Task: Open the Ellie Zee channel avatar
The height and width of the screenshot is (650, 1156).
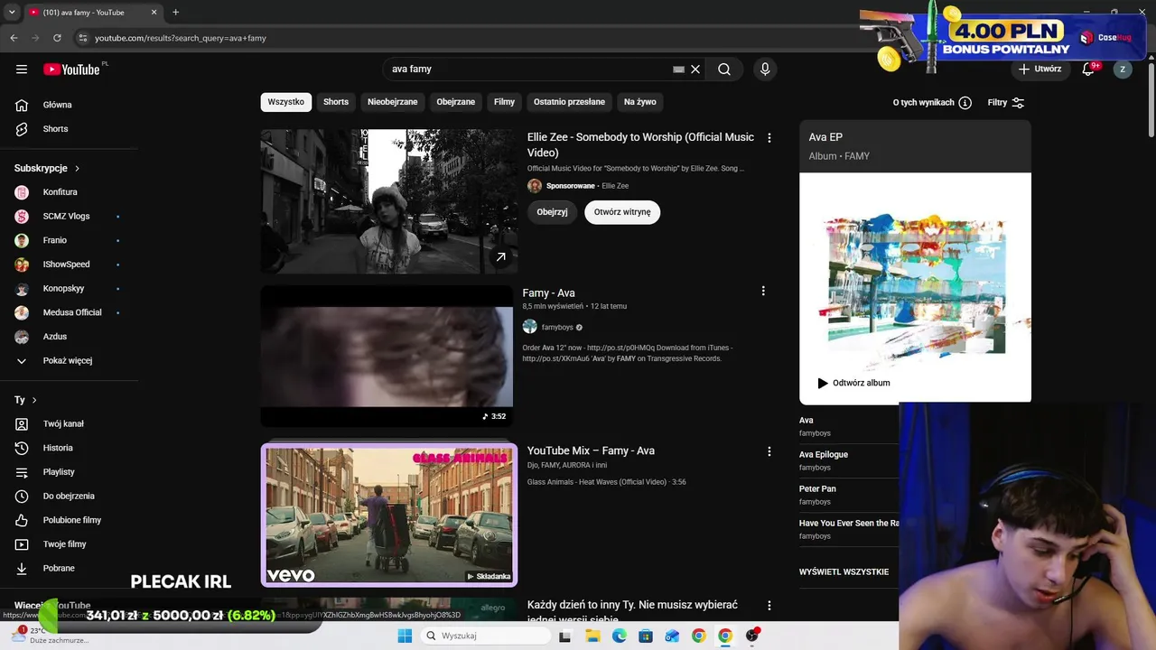Action: point(535,186)
